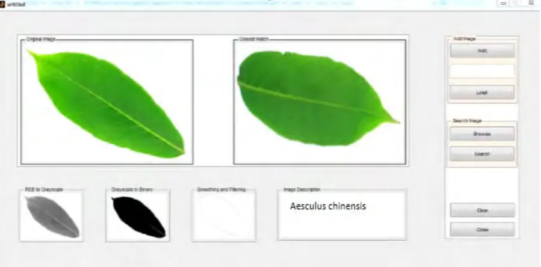Click the window icon beside 'untitled'
This screenshot has height=267, width=541.
tap(3, 4)
